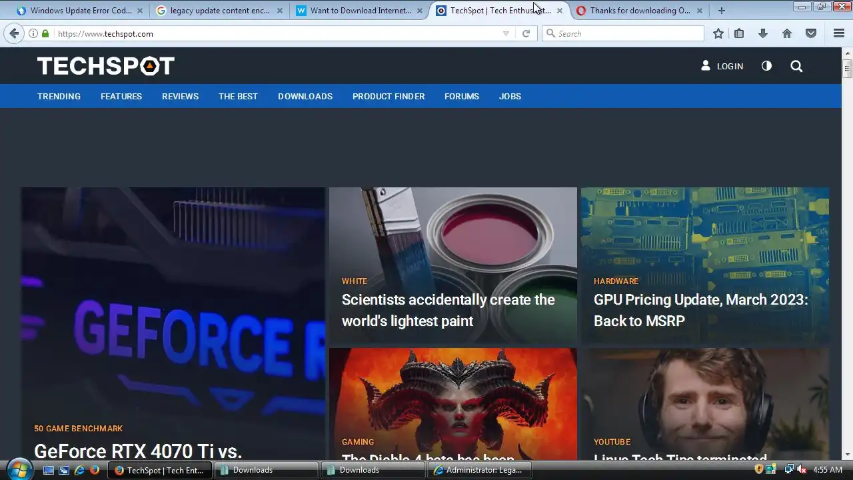Open TechSpot Firefox taskbar button
The height and width of the screenshot is (480, 853).
tap(160, 470)
